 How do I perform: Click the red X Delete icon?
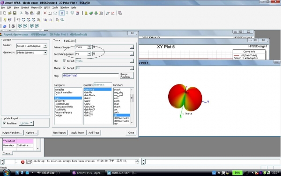click(x=45, y=13)
